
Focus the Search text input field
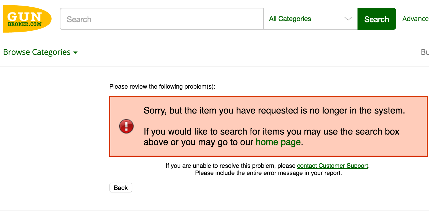(x=162, y=19)
